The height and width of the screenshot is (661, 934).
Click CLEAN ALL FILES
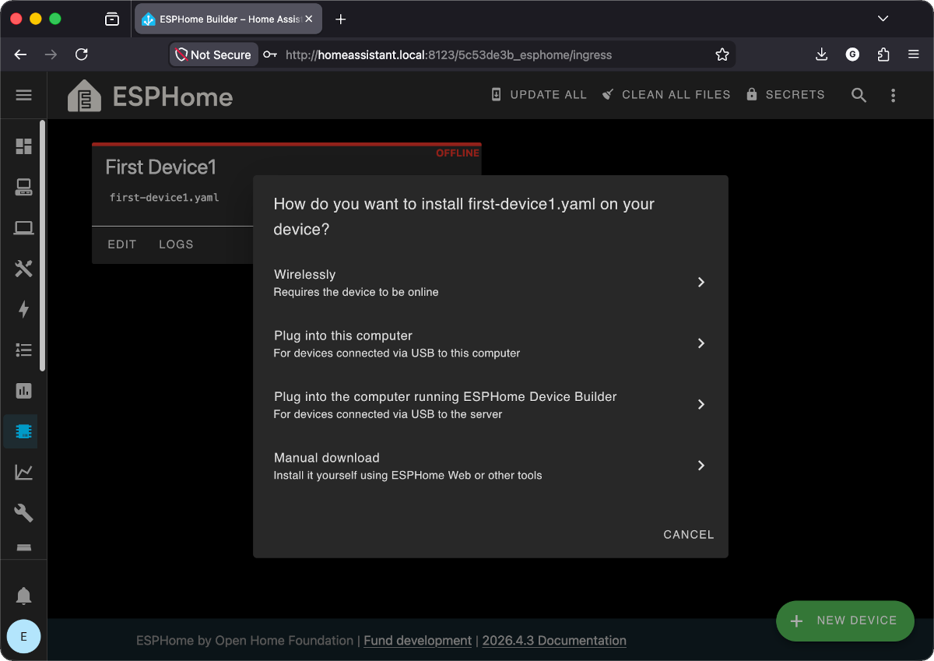pos(665,95)
